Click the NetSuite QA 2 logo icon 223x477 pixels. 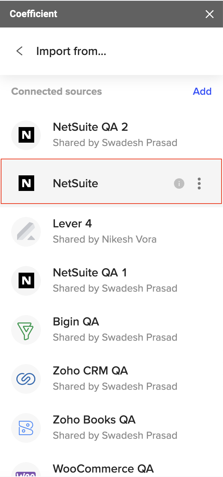[x=26, y=135]
